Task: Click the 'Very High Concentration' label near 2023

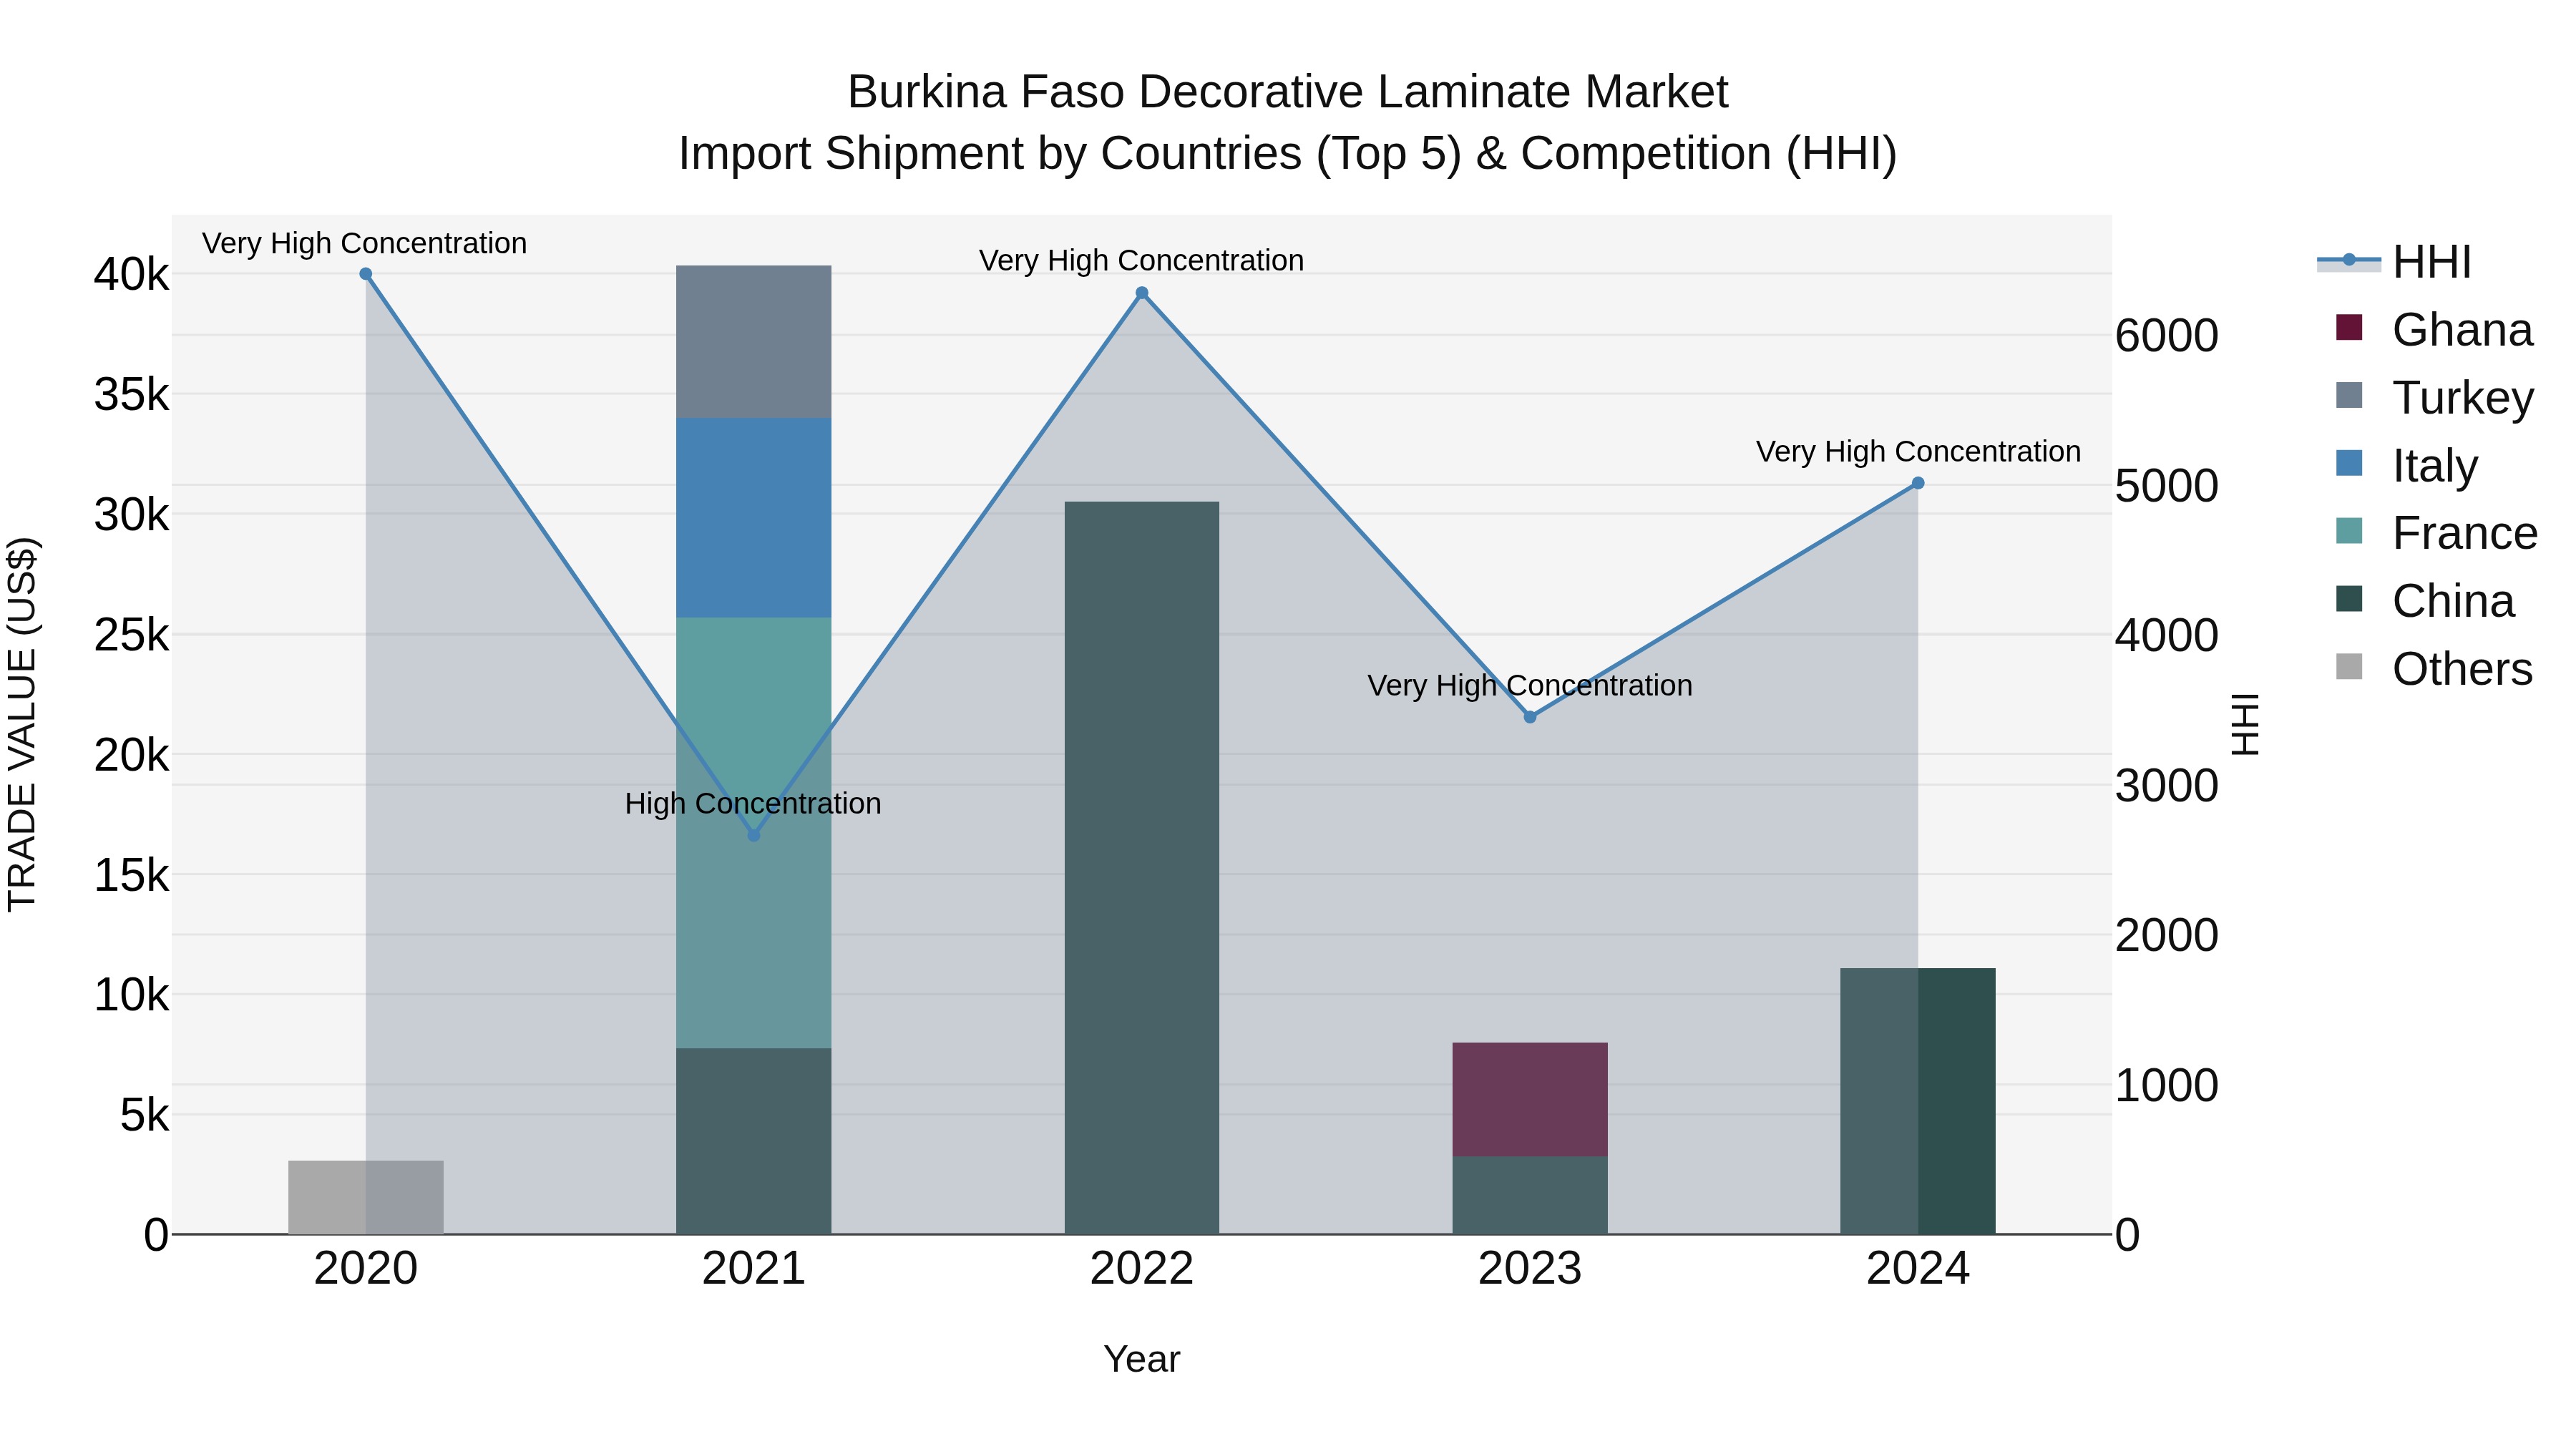Action: pos(1530,686)
